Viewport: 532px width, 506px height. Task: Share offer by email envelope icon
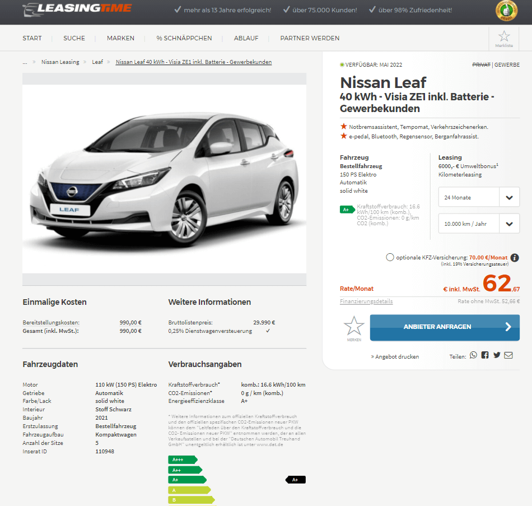(x=508, y=355)
